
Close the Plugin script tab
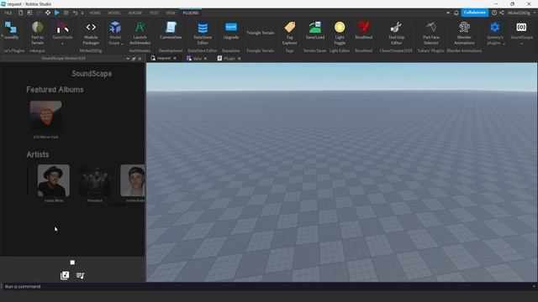(239, 59)
